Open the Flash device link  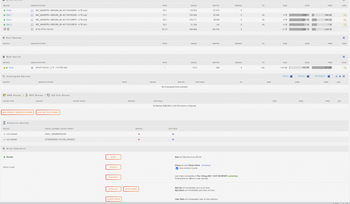pos(11,68)
